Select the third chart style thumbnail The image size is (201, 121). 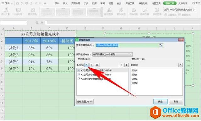pos(79,12)
